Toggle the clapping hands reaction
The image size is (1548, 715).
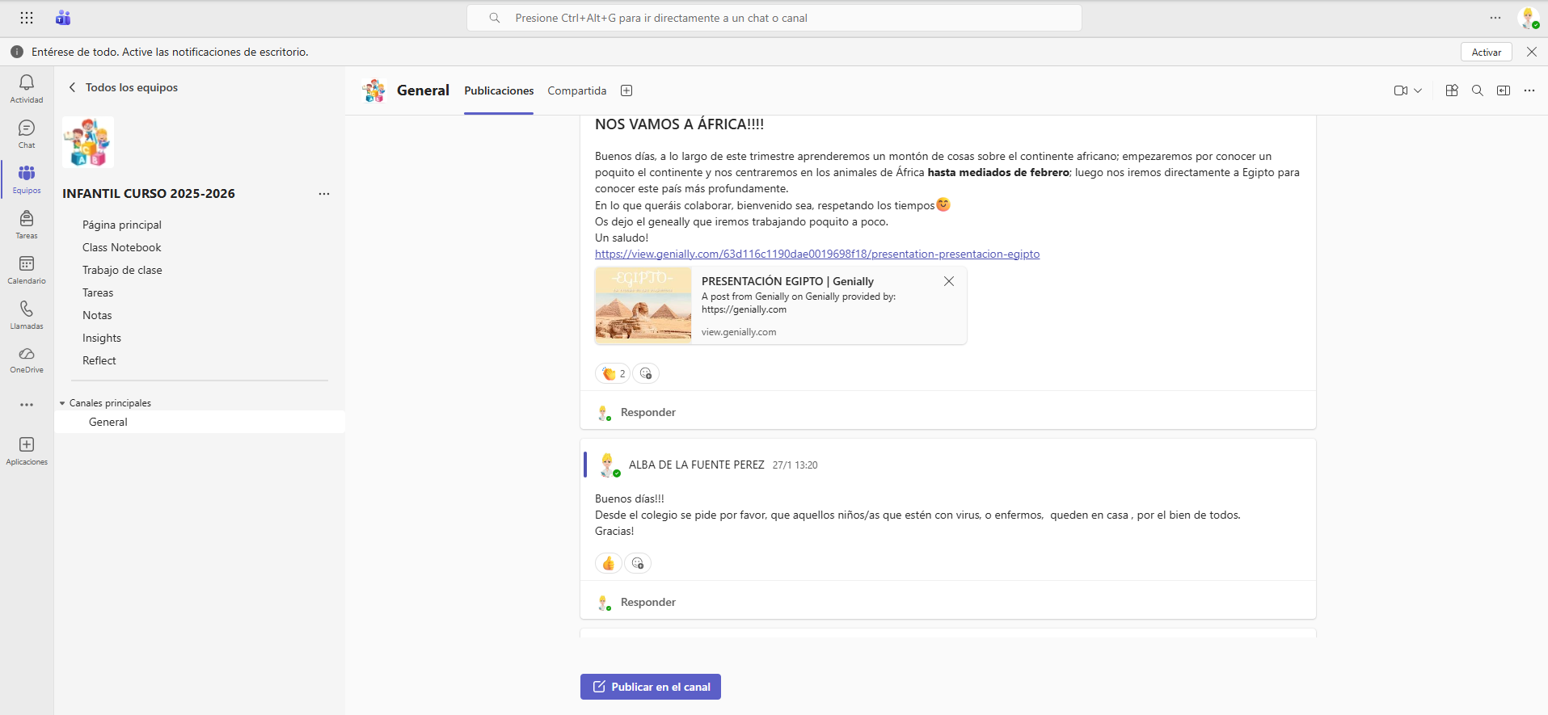pyautogui.click(x=613, y=373)
